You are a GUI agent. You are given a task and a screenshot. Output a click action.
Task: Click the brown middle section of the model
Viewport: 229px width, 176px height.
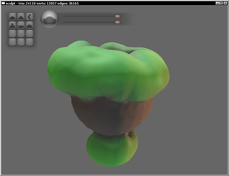click(113, 116)
